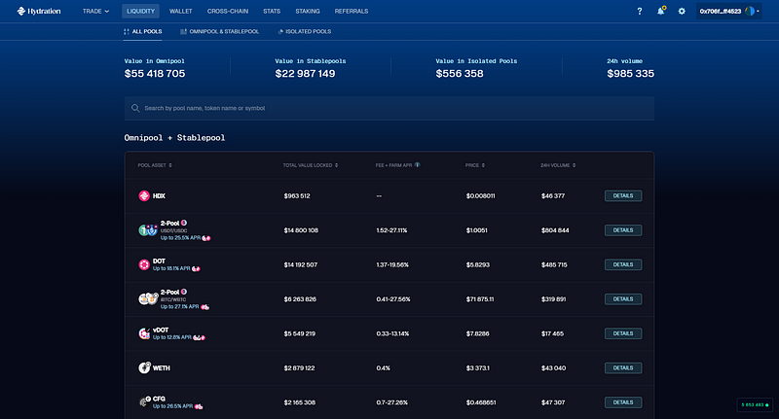Open the account 0x706f...ff4523 dropdown

(728, 11)
